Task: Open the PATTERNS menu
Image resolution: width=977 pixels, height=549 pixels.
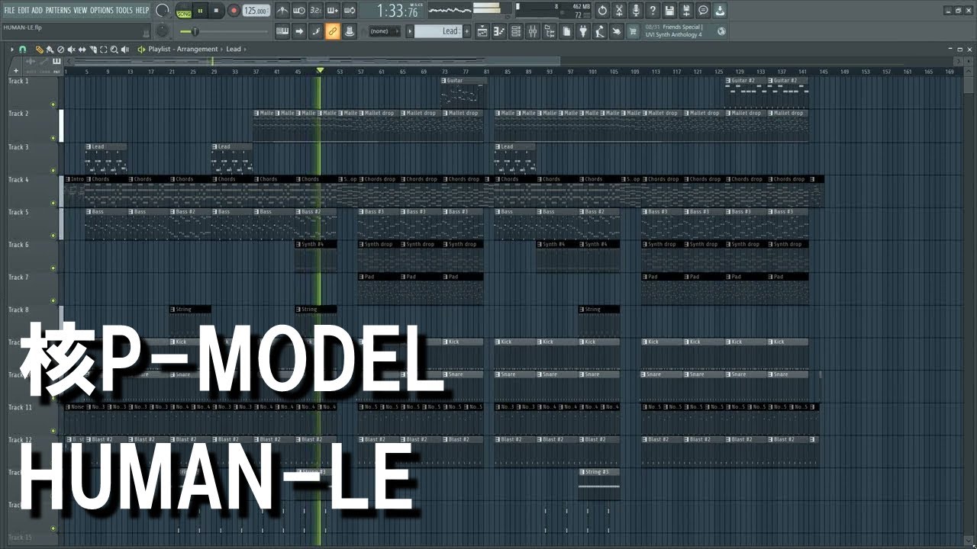Action: click(x=58, y=11)
